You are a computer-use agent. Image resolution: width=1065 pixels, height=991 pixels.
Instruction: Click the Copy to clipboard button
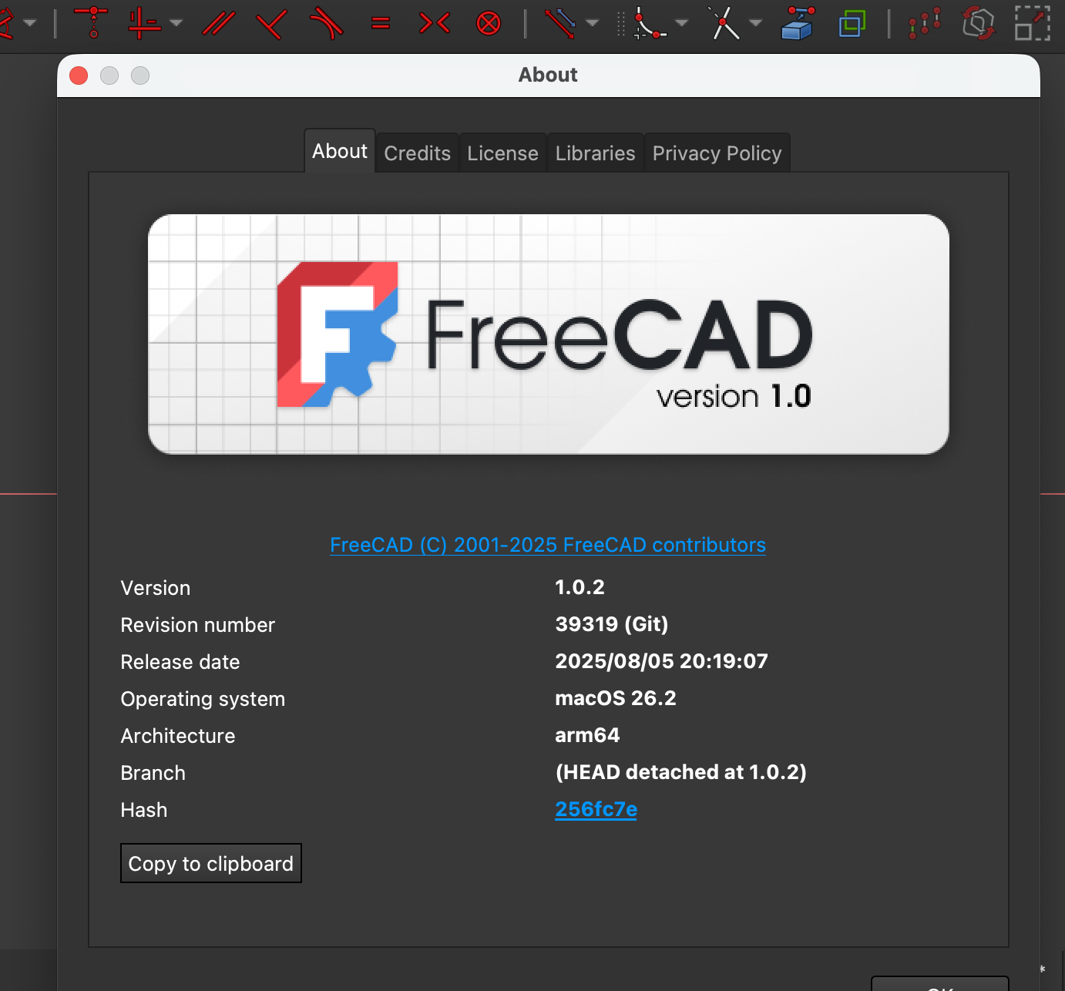[x=211, y=863]
